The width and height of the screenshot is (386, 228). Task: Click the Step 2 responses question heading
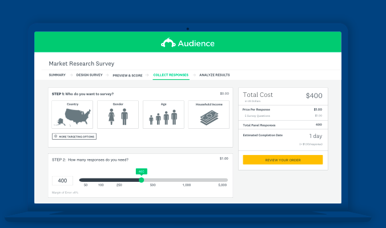click(90, 160)
